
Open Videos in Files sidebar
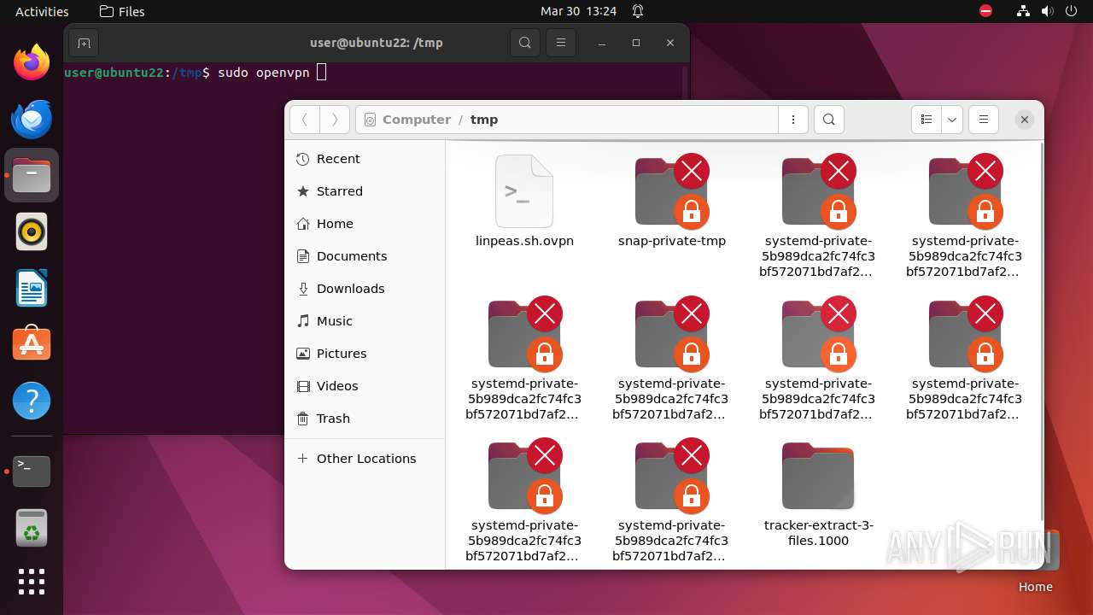click(x=365, y=386)
